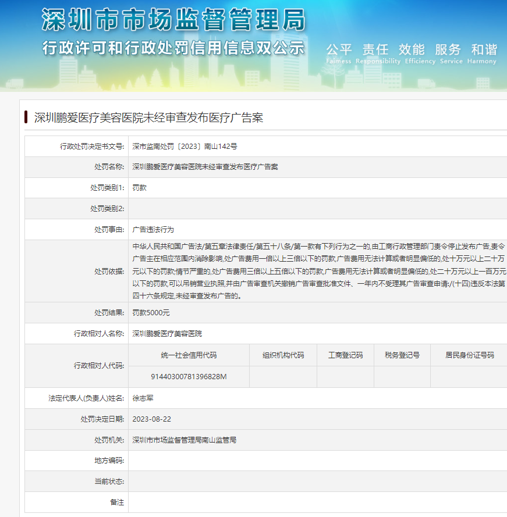This screenshot has width=507, height=517.
Task: Click the 处罚决定日期 label
Action: 102,419
